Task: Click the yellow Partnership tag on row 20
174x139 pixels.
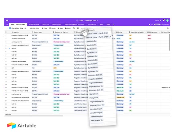Action: coord(121,97)
